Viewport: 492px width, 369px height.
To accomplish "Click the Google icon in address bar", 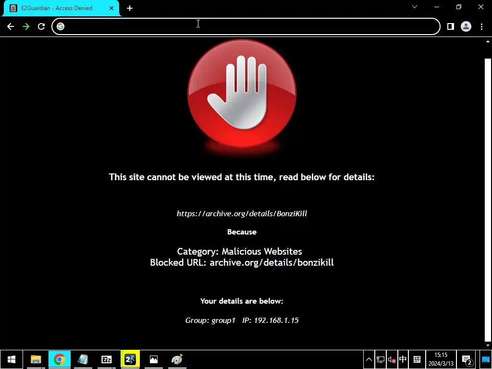I will click(61, 26).
